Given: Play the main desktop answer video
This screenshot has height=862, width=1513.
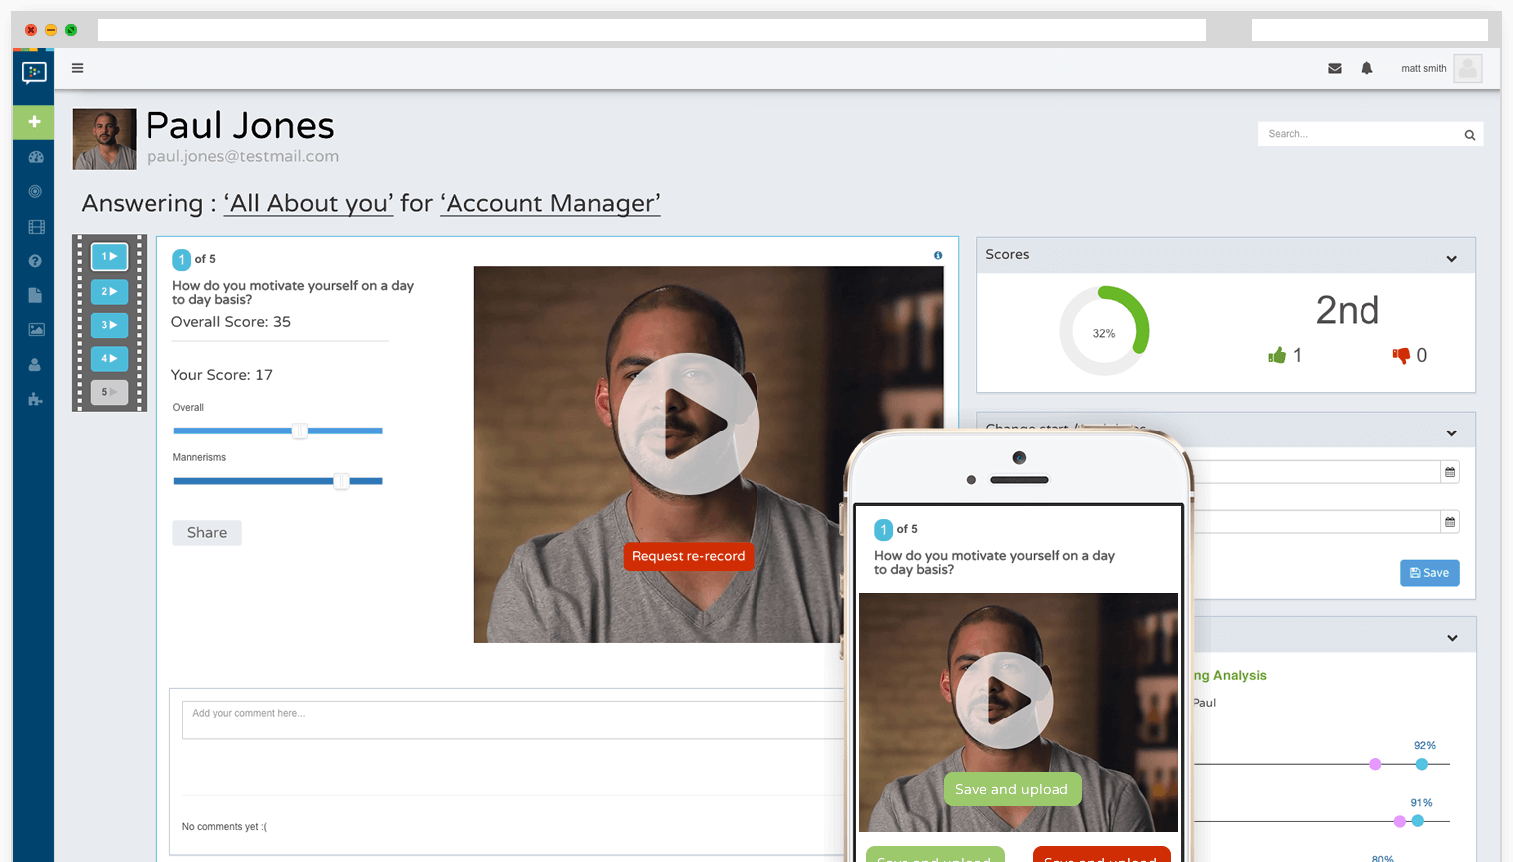Looking at the screenshot, I should coord(688,424).
